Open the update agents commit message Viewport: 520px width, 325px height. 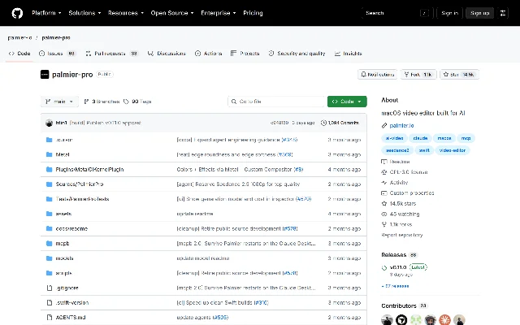193,318
